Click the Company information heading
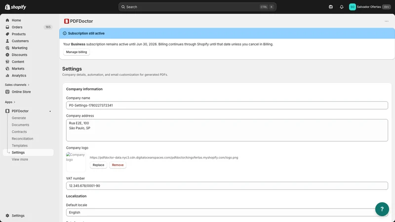This screenshot has width=395, height=222. coord(84,89)
